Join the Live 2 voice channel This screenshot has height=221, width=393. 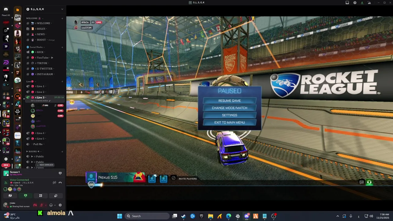45,92
